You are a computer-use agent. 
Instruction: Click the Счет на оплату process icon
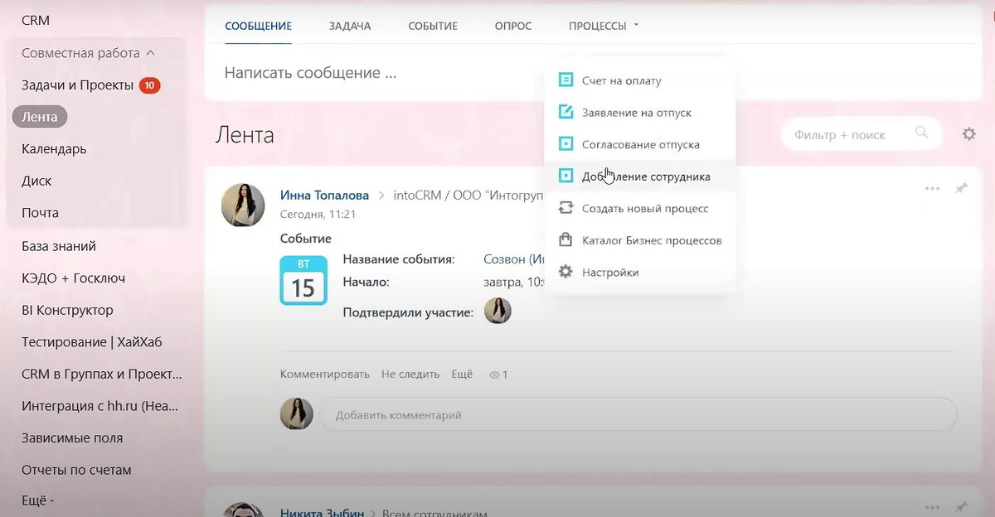[565, 80]
